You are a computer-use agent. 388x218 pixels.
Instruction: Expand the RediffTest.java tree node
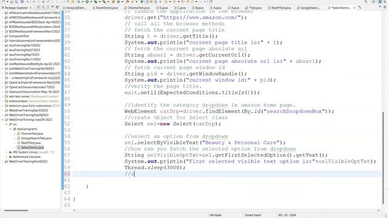tap(15, 143)
